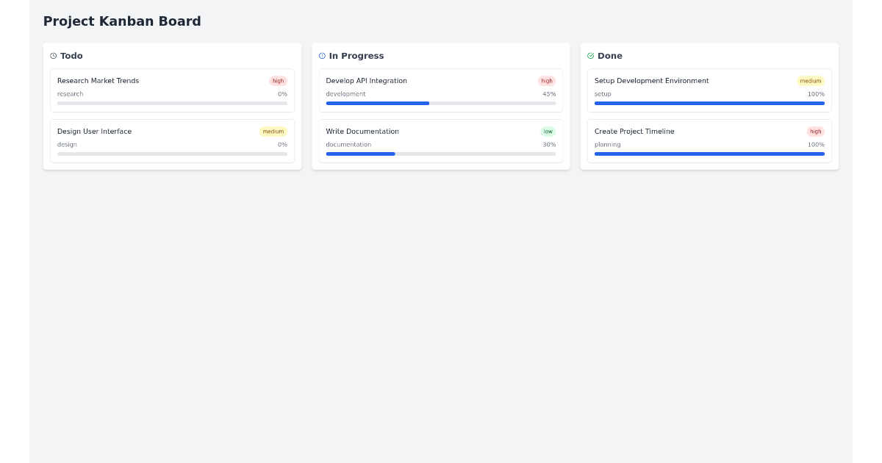Click the info icon beside In Progress

coord(322,56)
